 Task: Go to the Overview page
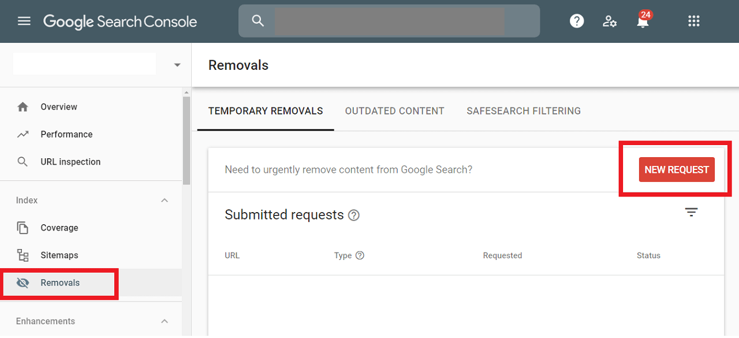pyautogui.click(x=58, y=106)
